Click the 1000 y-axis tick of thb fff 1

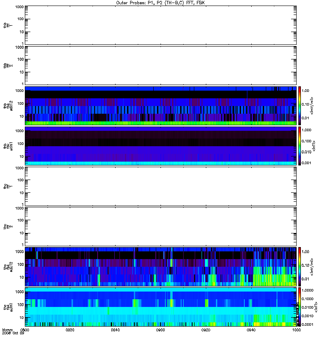click(x=19, y=7)
